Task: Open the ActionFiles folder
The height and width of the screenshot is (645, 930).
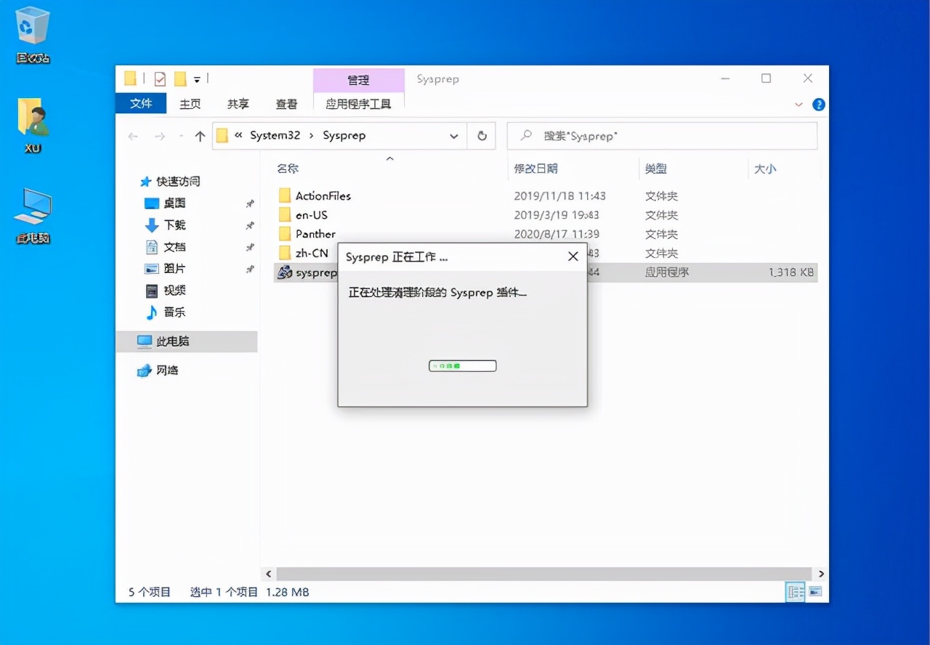Action: tap(323, 195)
